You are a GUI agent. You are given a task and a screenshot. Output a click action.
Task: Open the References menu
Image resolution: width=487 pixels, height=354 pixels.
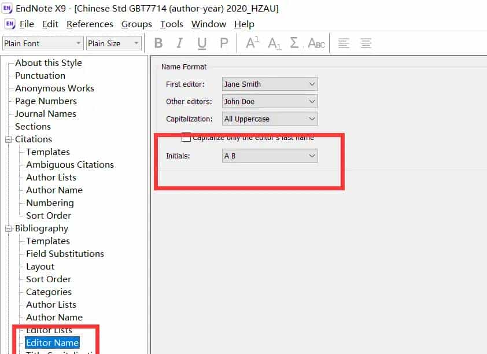point(90,24)
